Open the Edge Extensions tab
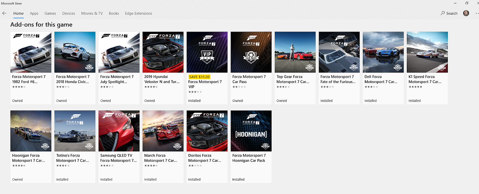The image size is (479, 194). (139, 13)
